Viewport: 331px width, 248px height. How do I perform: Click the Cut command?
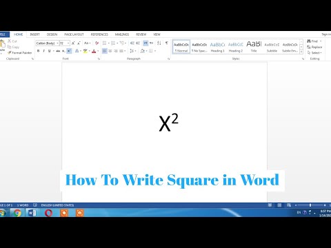pos(12,41)
